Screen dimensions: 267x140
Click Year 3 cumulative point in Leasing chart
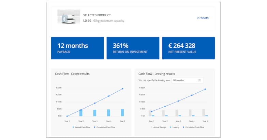click(178, 101)
